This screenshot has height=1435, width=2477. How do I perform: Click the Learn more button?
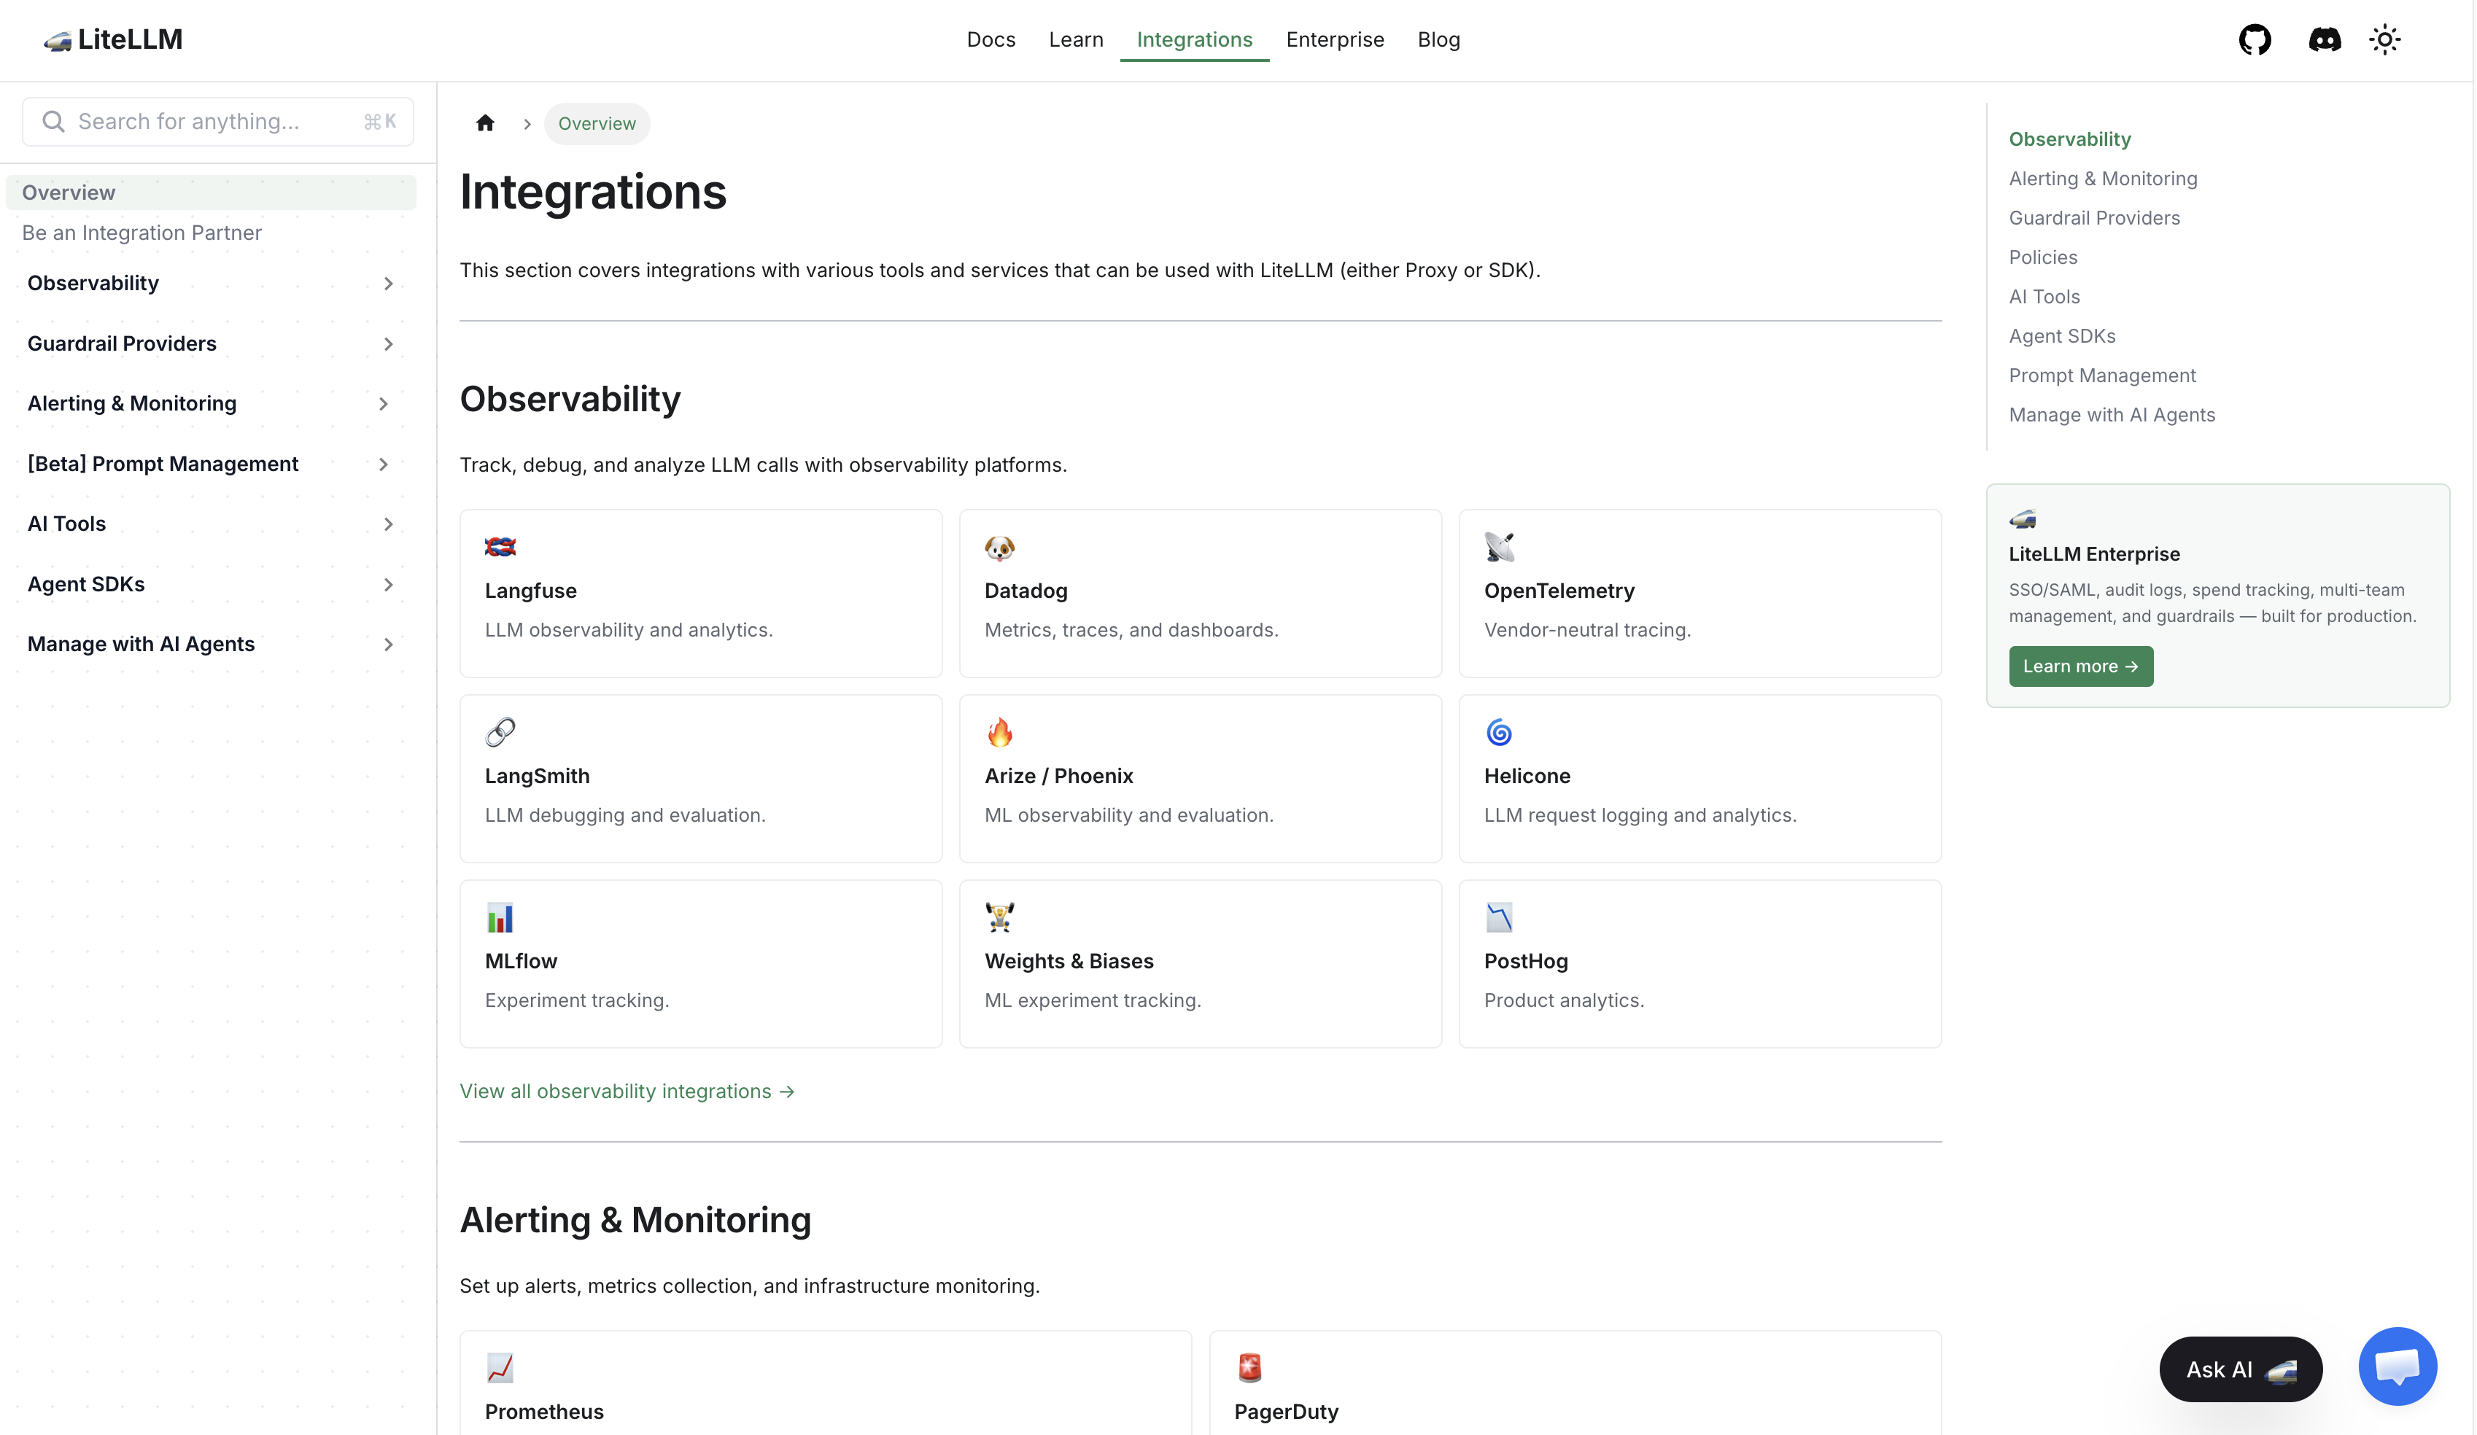2080,666
